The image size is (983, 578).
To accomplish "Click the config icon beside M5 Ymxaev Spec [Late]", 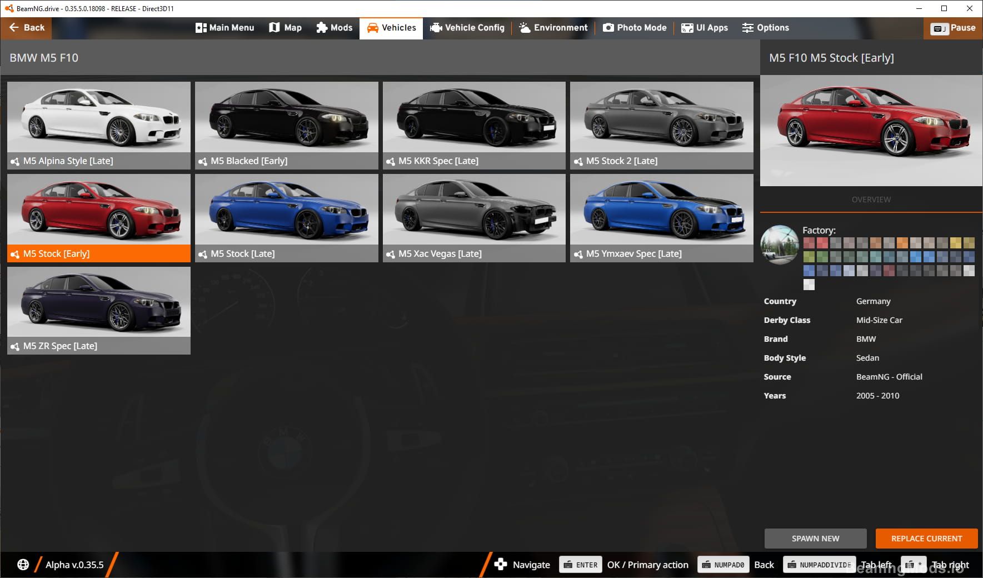I will pos(578,254).
